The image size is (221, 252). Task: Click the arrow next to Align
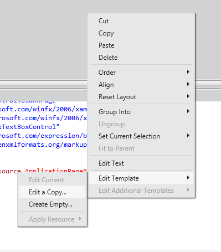(188, 84)
